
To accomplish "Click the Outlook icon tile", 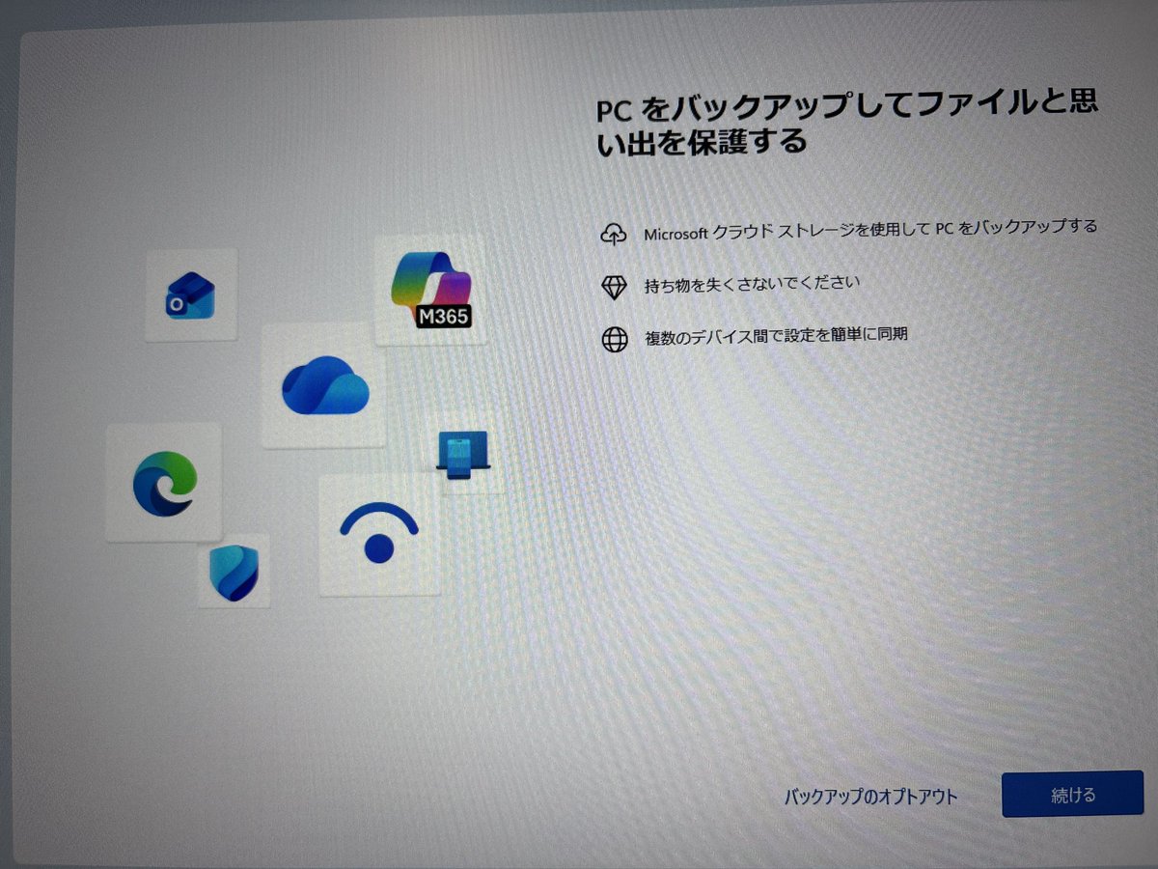I will [191, 294].
